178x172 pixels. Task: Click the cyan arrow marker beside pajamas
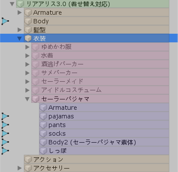[x=5, y=116]
